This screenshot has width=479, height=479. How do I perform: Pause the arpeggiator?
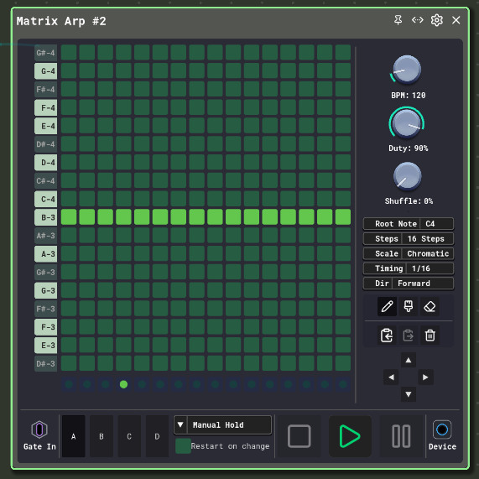(401, 436)
